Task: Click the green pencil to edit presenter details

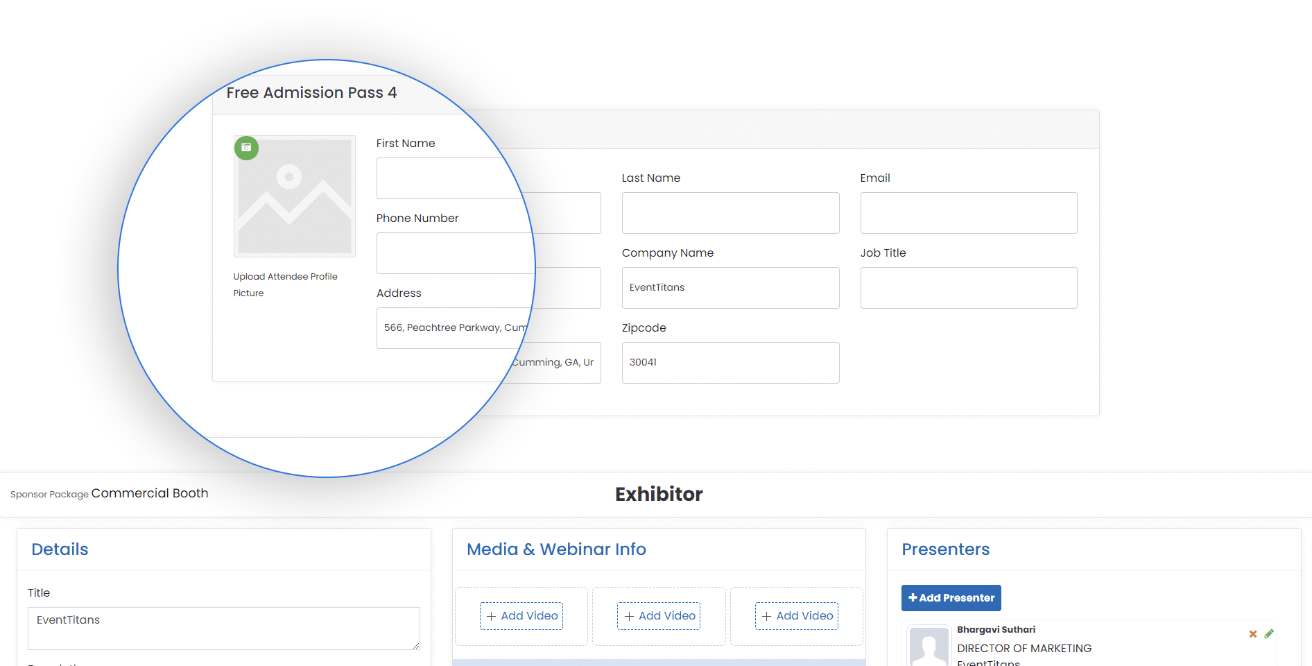Action: pos(1270,633)
